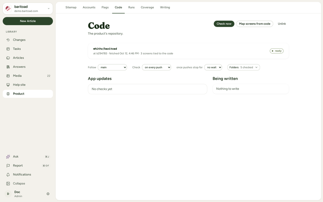
Task: Click the Product panel icon
Action: (8, 94)
